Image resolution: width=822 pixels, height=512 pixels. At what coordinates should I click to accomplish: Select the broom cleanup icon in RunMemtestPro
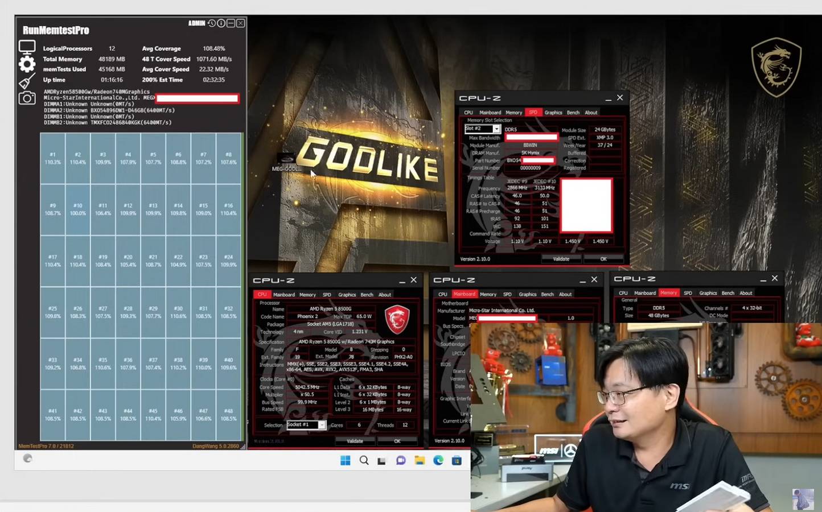click(x=26, y=81)
